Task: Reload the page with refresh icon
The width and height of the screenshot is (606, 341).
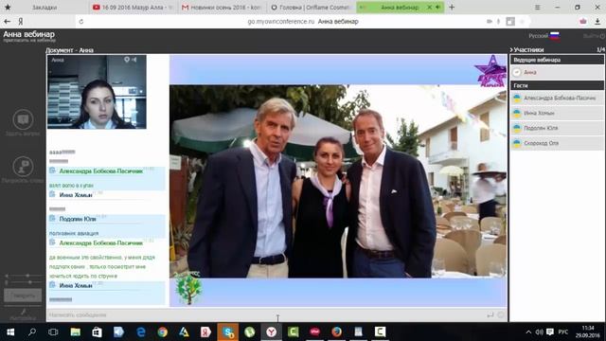Action: pos(81,22)
